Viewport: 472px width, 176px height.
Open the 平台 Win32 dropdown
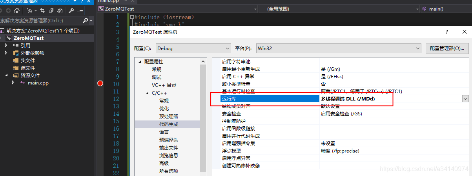tap(339, 48)
